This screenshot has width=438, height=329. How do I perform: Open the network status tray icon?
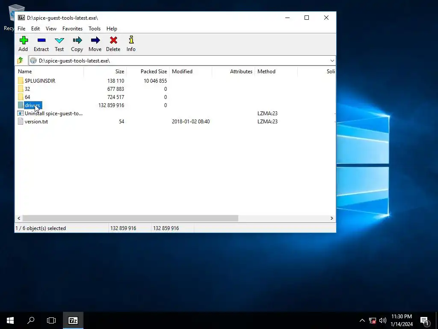(x=373, y=320)
